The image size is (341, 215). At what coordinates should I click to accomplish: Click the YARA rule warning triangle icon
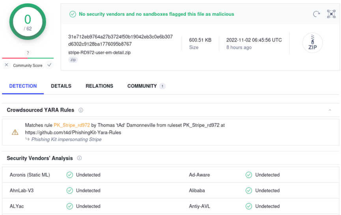click(15, 132)
